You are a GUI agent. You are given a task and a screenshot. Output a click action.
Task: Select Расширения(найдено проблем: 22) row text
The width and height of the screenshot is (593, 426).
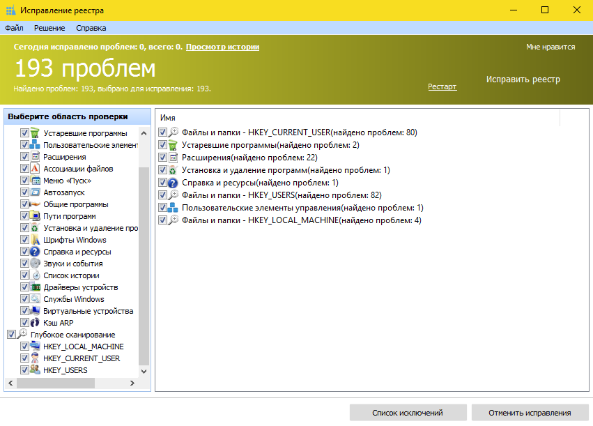(249, 158)
